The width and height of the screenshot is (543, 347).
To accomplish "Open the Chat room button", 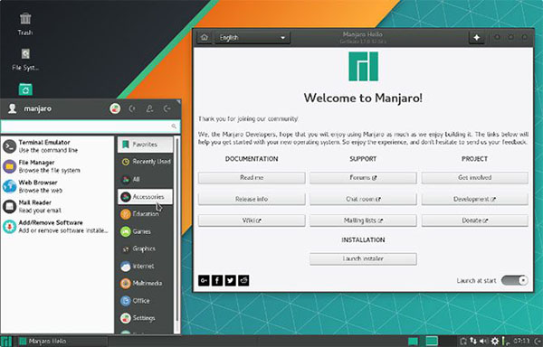I will pos(363,199).
